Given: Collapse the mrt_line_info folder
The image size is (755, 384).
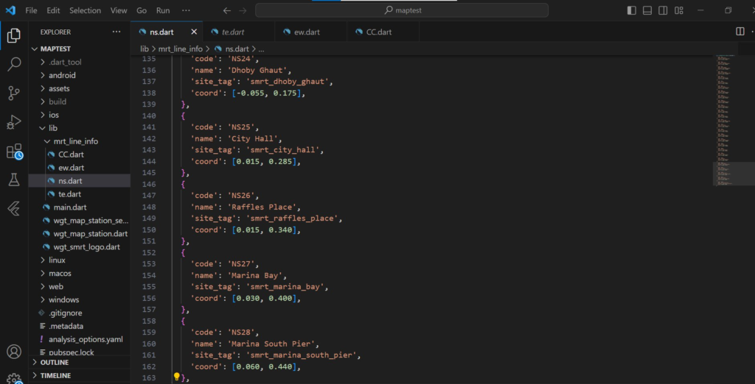Looking at the screenshot, I should click(x=70, y=141).
